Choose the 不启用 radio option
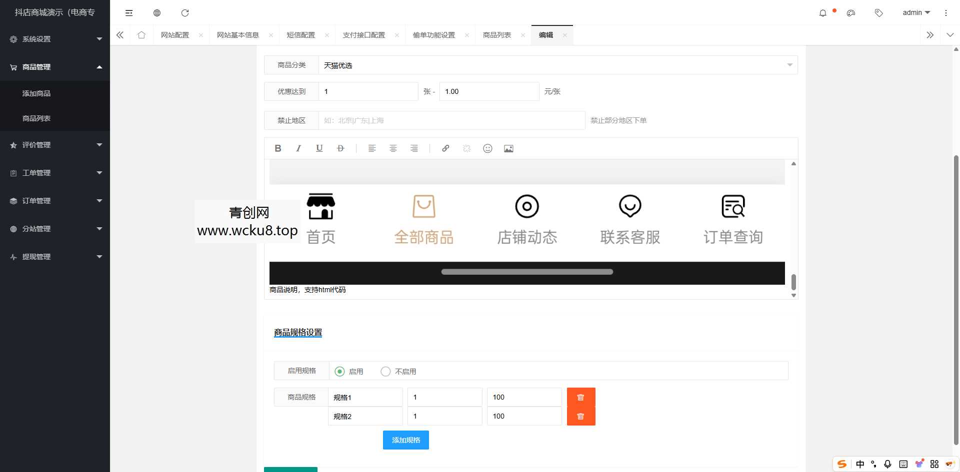The height and width of the screenshot is (472, 960). 385,371
